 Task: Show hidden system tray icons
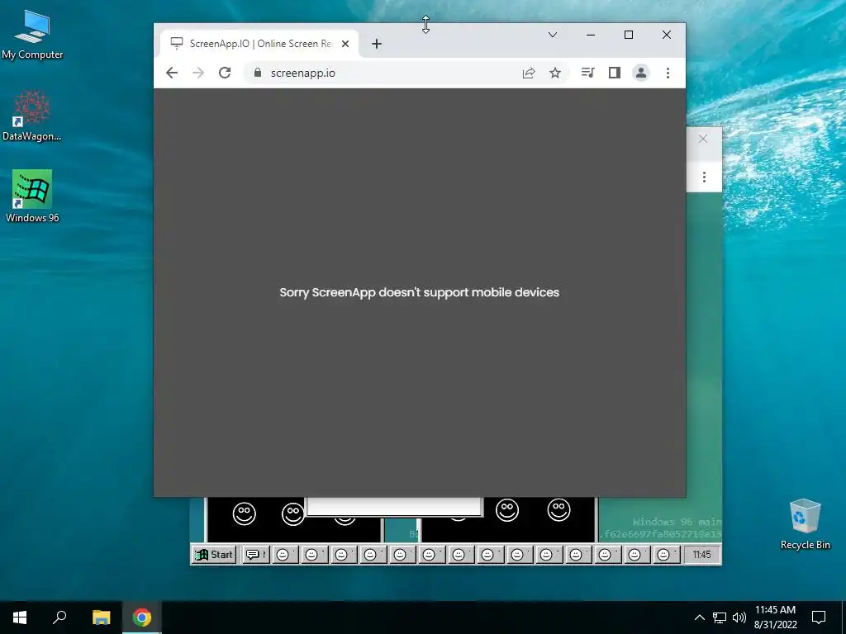point(699,617)
